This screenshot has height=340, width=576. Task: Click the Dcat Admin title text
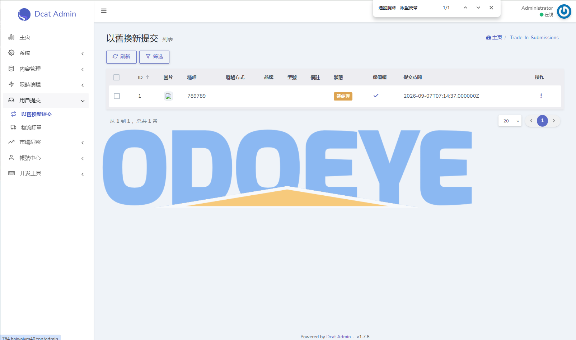point(55,14)
